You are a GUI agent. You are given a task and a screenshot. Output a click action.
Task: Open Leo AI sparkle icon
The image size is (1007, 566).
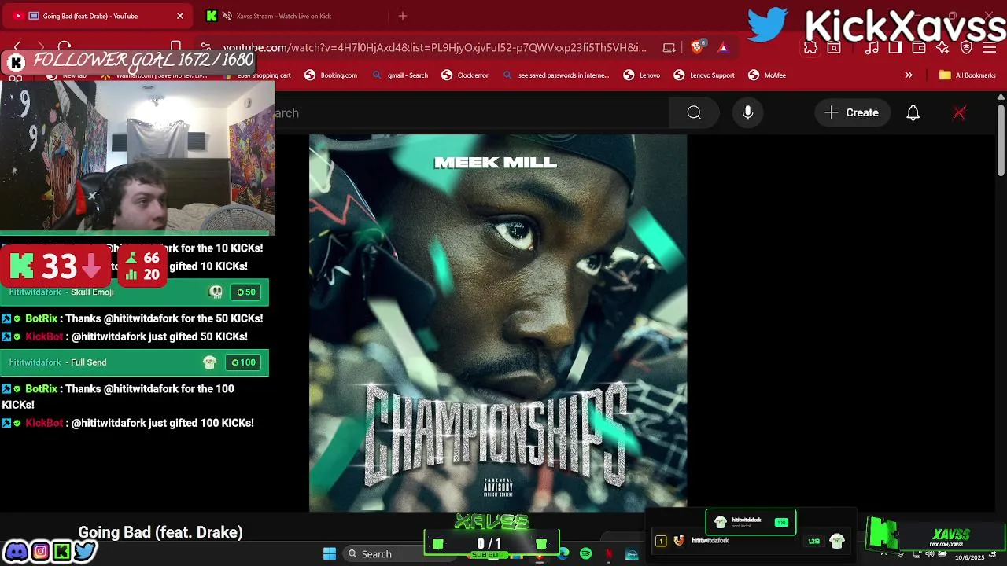[x=942, y=47]
